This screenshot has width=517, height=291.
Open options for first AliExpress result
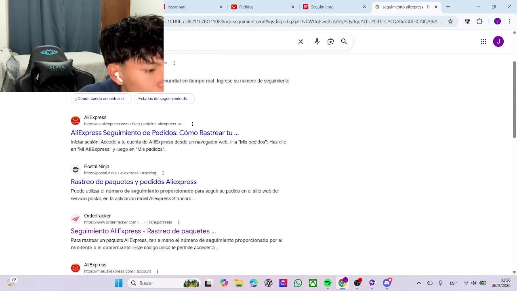coord(193,124)
